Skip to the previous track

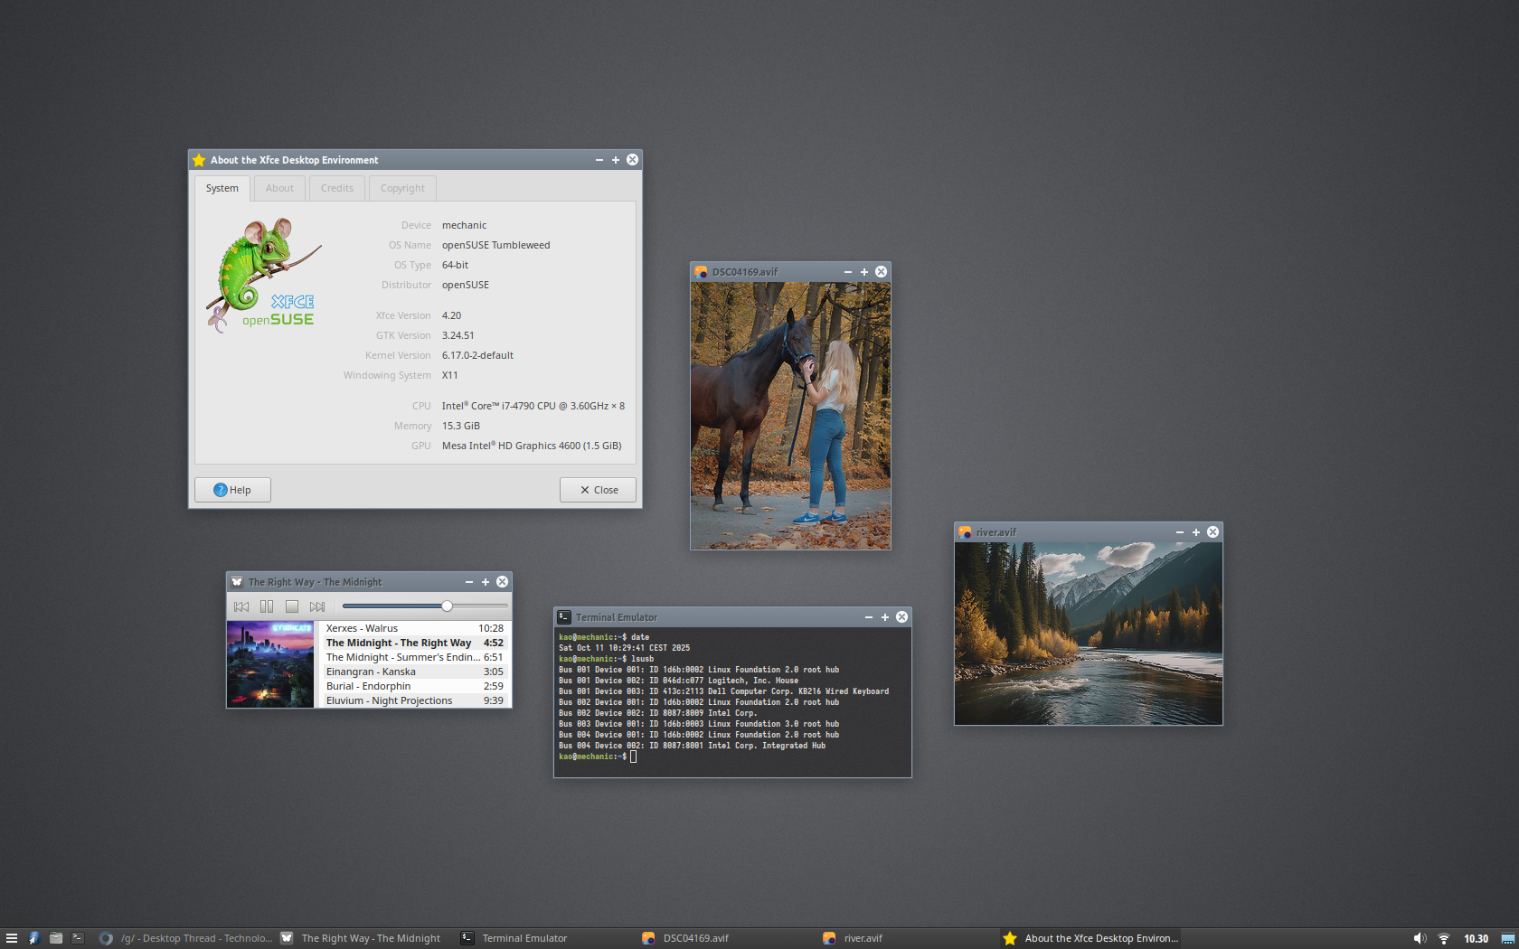[x=241, y=606]
